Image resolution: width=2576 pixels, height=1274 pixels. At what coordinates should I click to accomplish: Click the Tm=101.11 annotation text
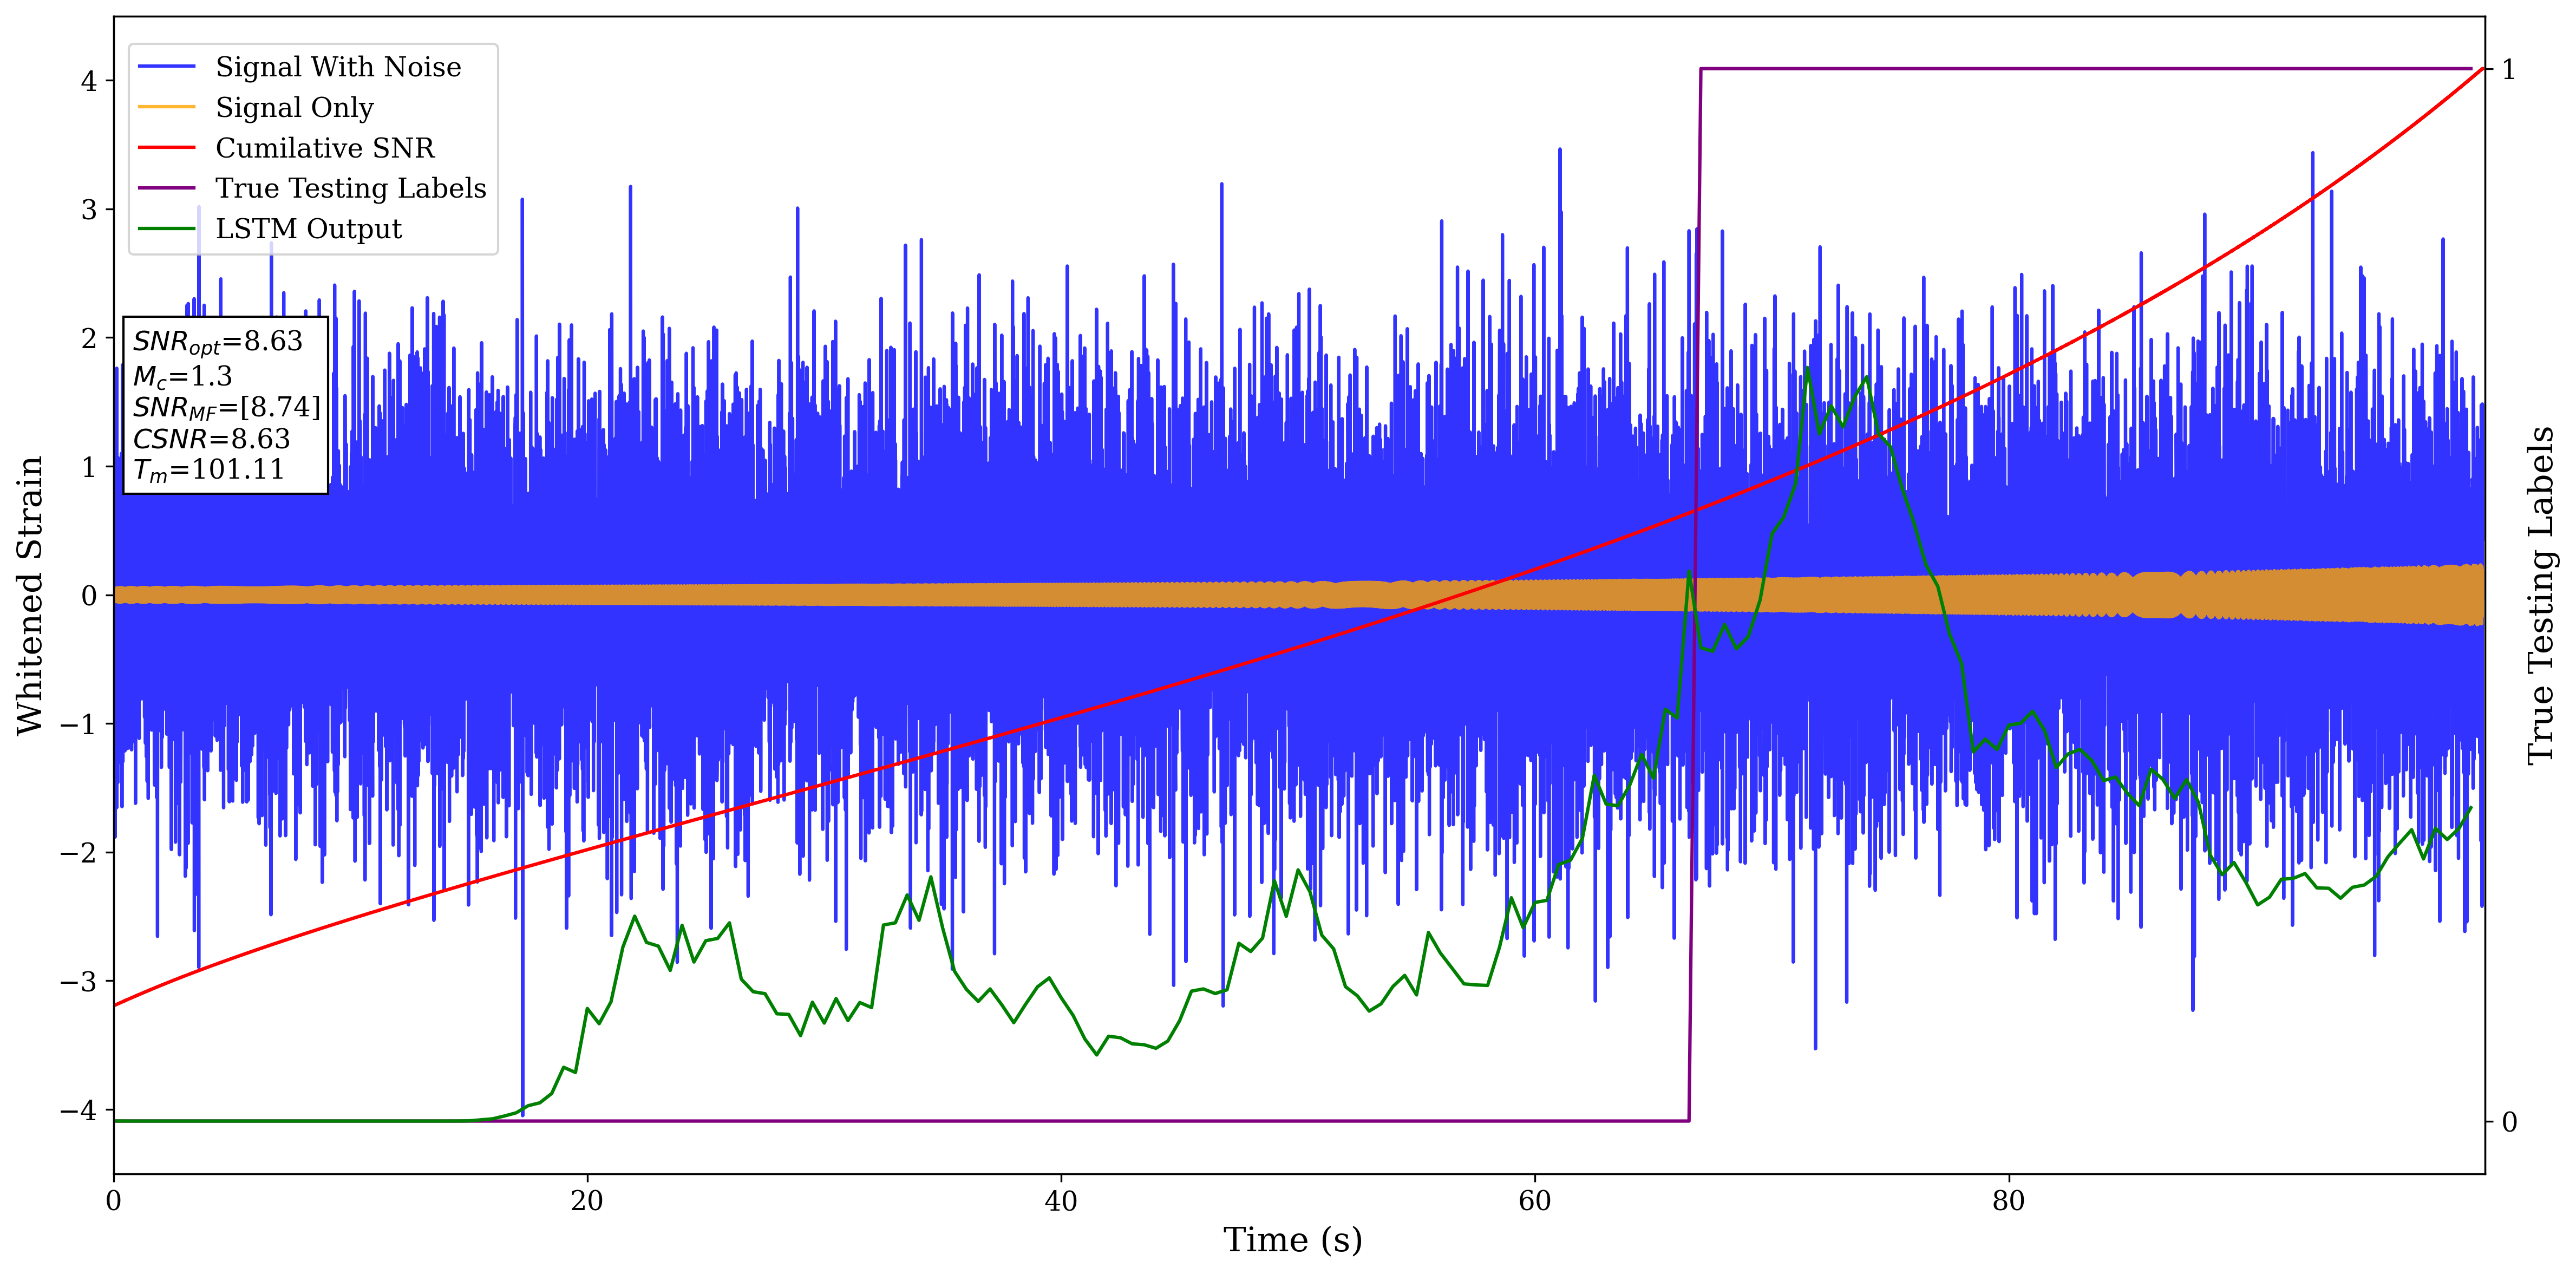[209, 470]
